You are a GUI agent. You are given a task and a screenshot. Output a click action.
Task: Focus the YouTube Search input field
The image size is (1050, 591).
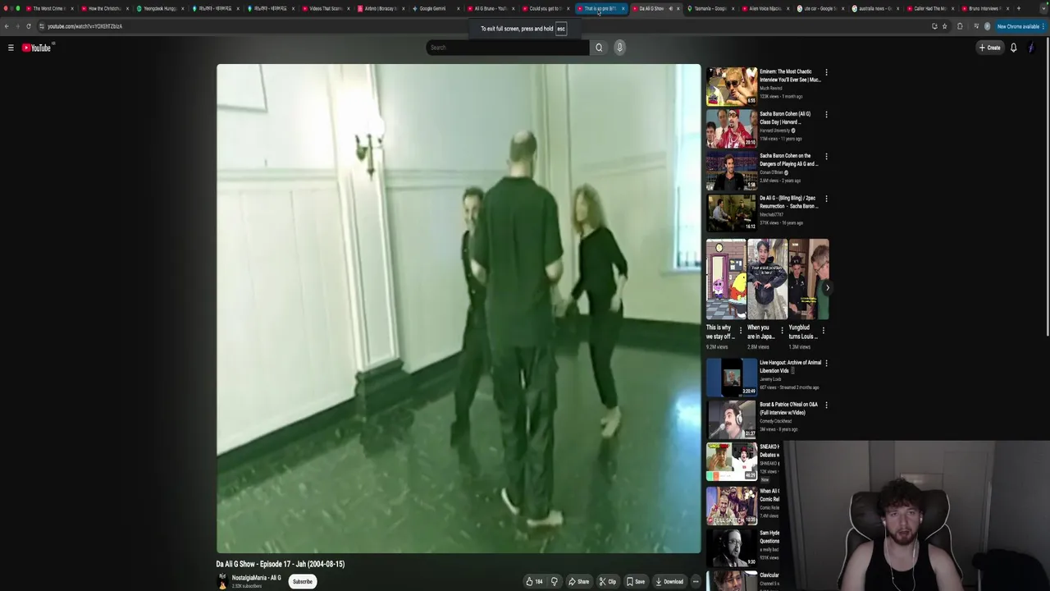pos(508,48)
